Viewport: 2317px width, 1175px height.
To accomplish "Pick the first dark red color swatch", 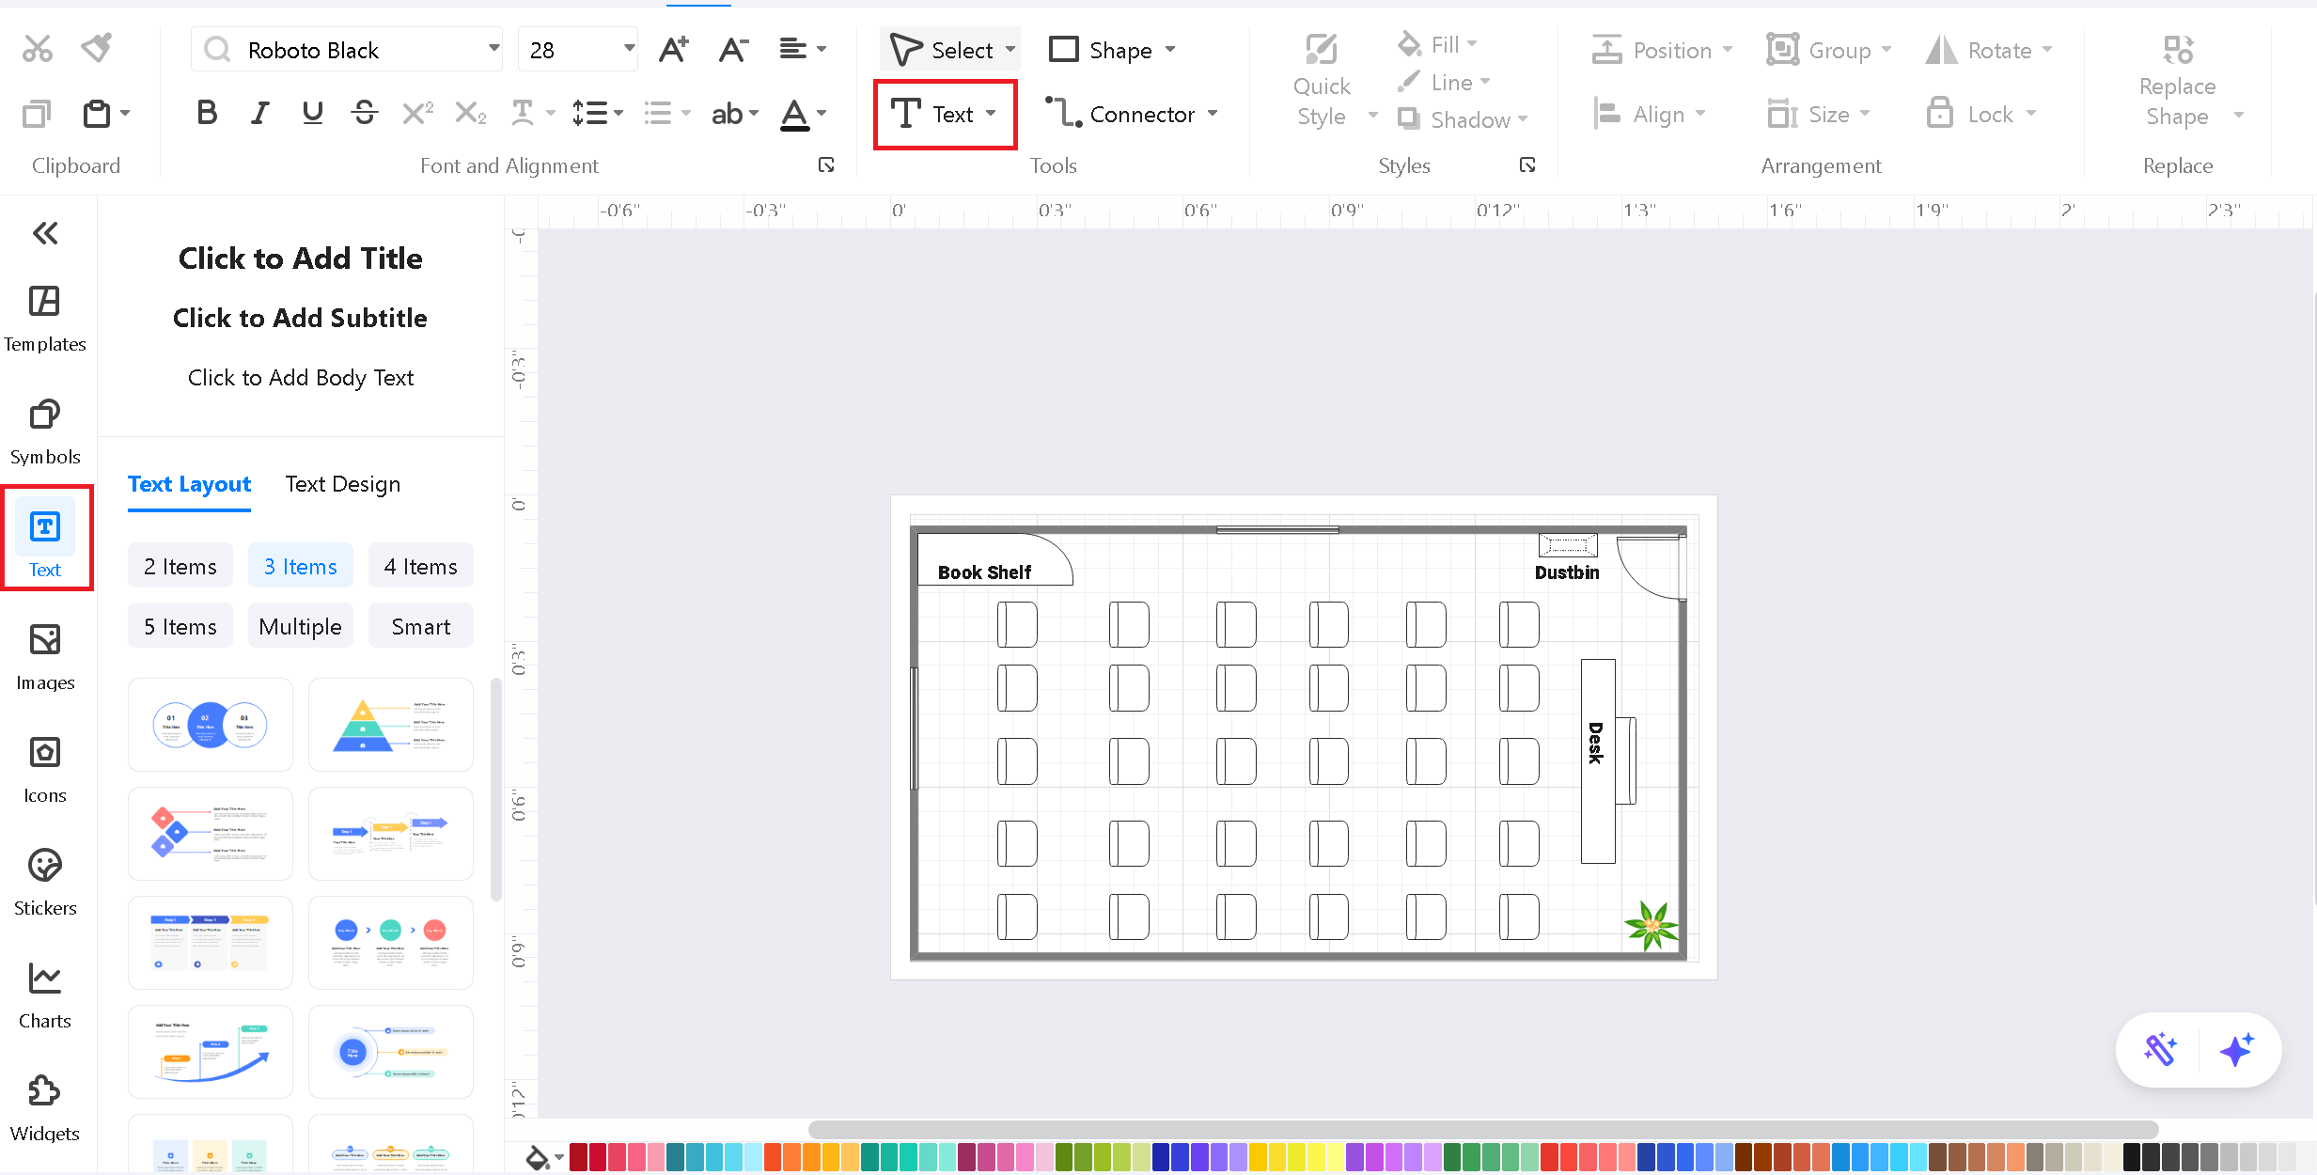I will (578, 1156).
